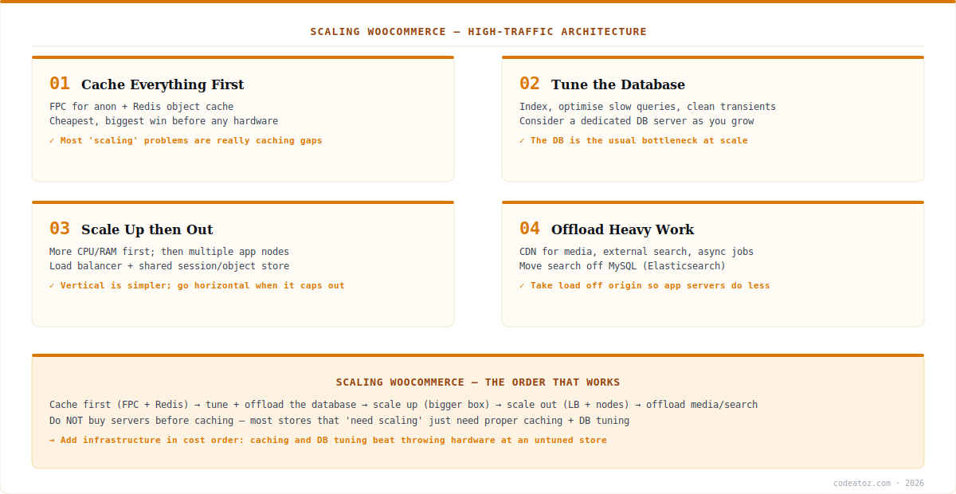Click the orange number 03
The image size is (956, 494).
point(60,229)
